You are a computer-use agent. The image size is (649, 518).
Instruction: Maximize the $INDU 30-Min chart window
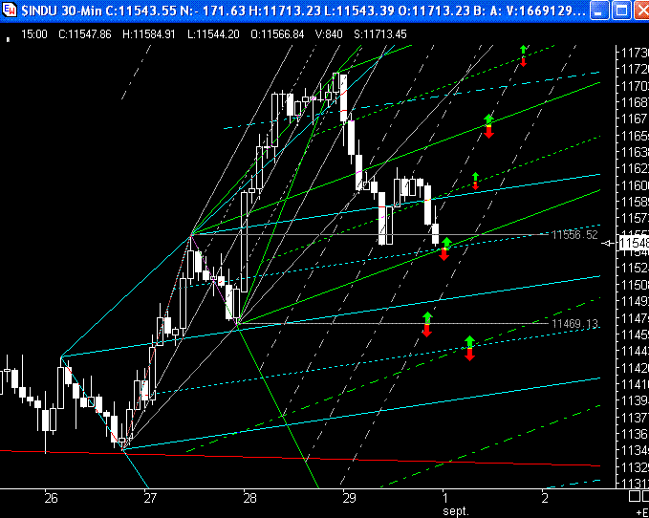(x=620, y=10)
